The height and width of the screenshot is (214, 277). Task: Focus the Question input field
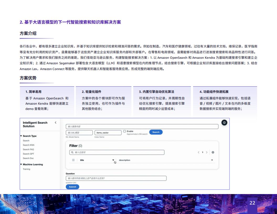point(116,178)
